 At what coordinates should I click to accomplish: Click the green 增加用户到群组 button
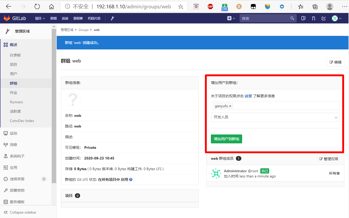(227, 139)
